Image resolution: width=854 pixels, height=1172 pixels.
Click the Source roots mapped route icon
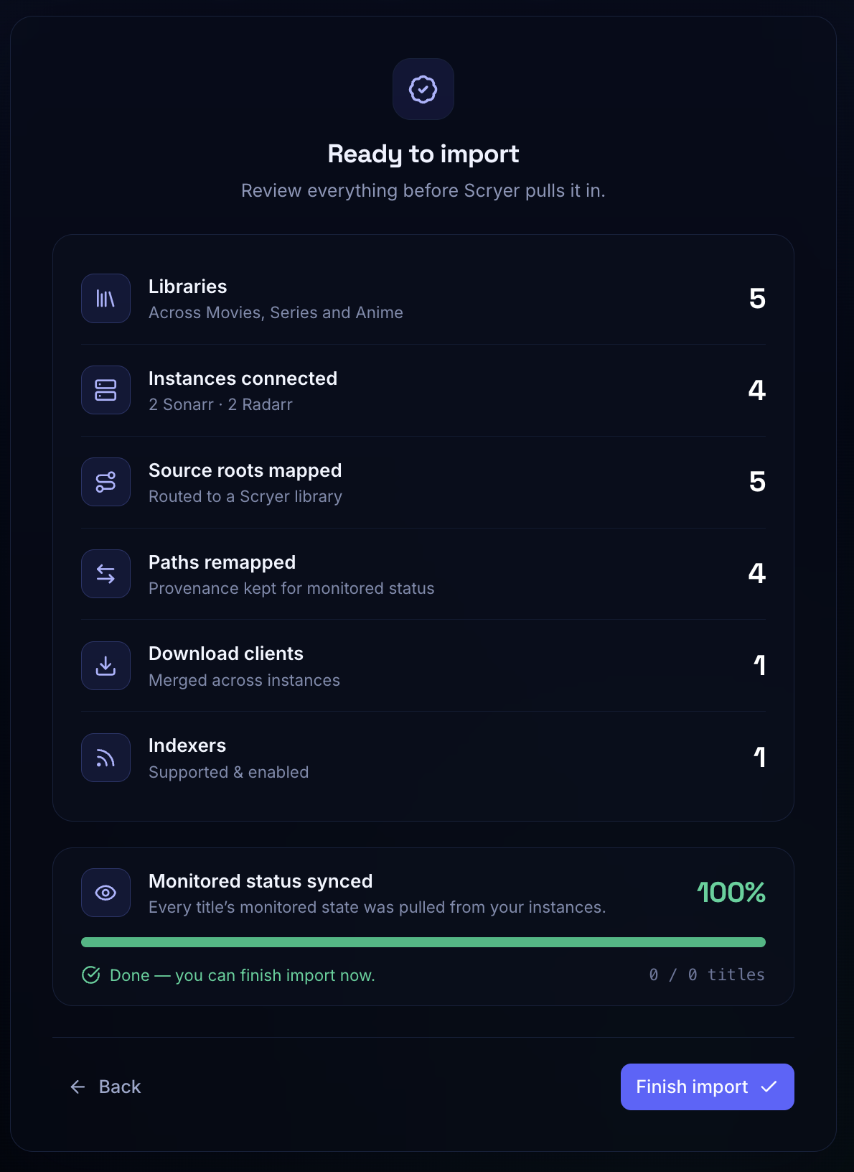pyautogui.click(x=105, y=482)
